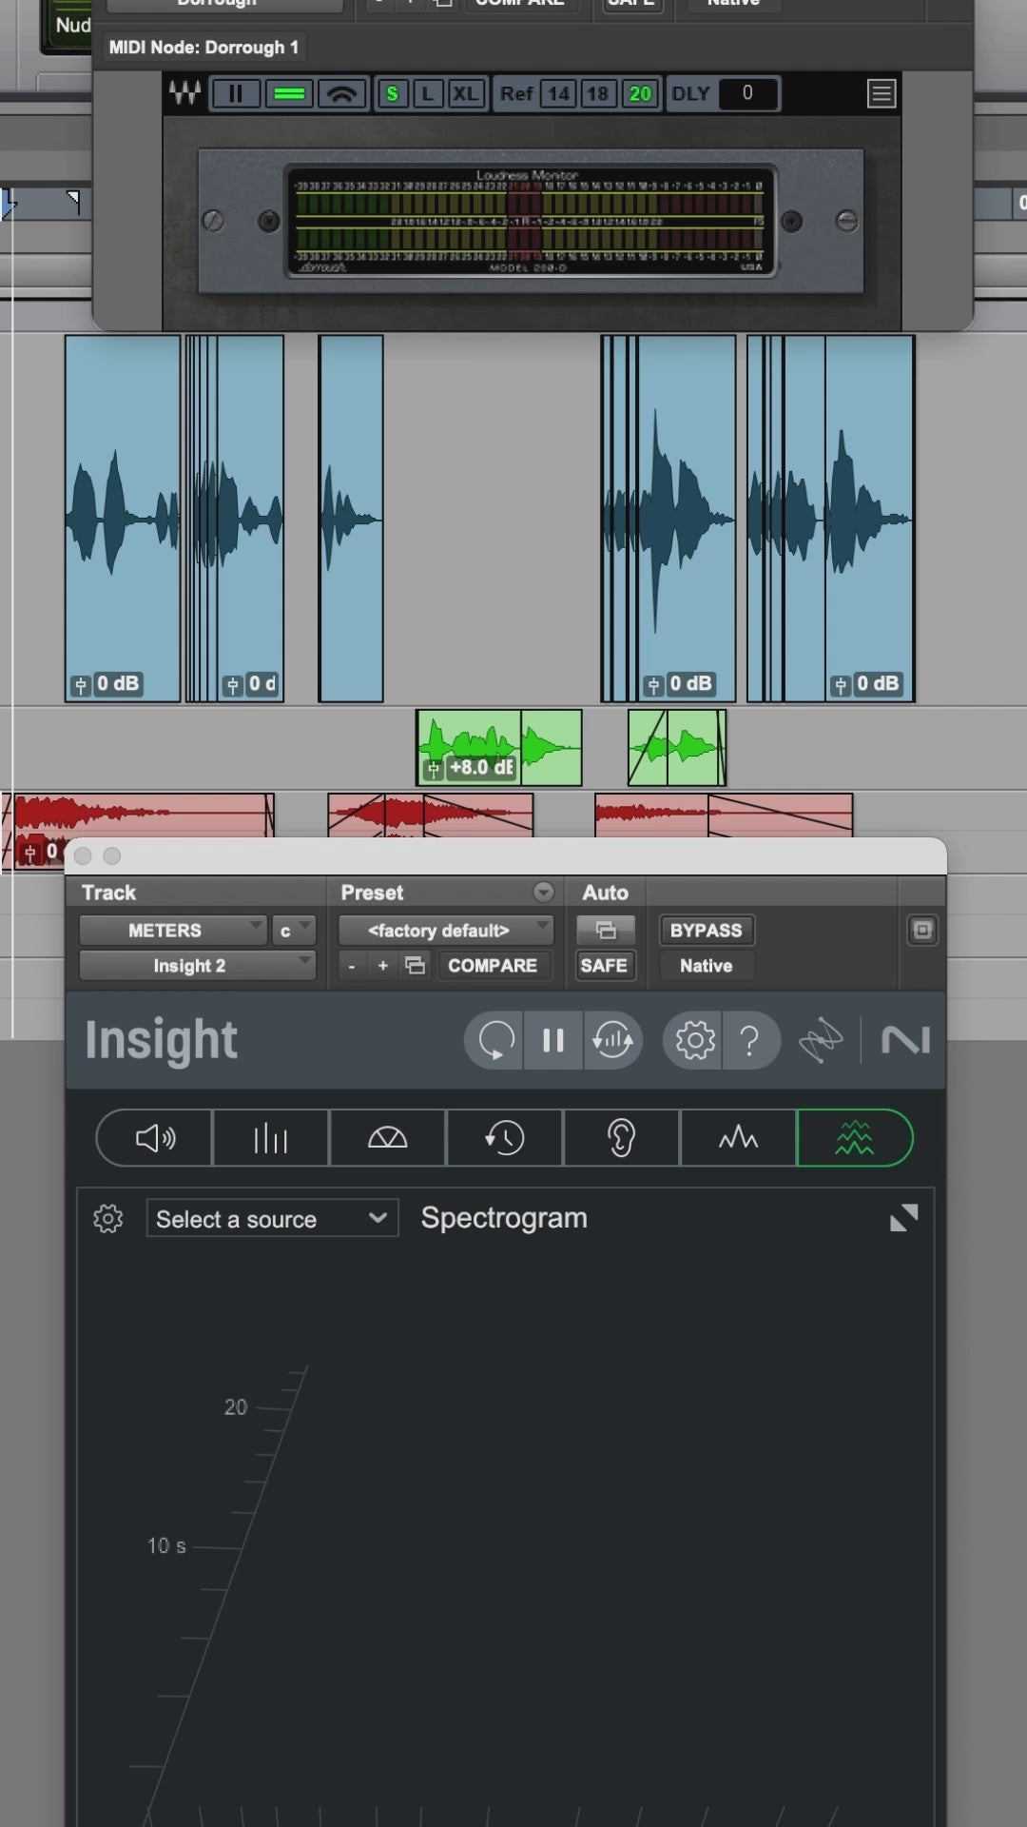Viewport: 1027px width, 1827px height.
Task: Open Insight settings gear in header
Action: point(695,1041)
